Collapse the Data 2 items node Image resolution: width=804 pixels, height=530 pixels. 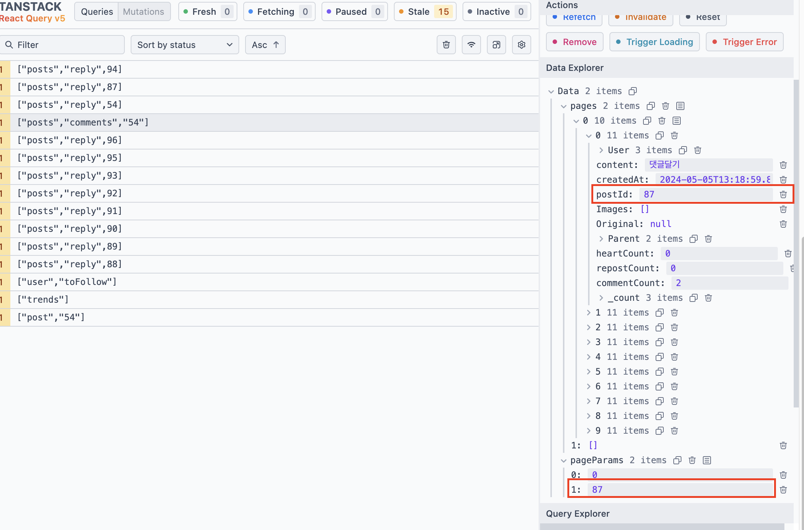pyautogui.click(x=551, y=92)
